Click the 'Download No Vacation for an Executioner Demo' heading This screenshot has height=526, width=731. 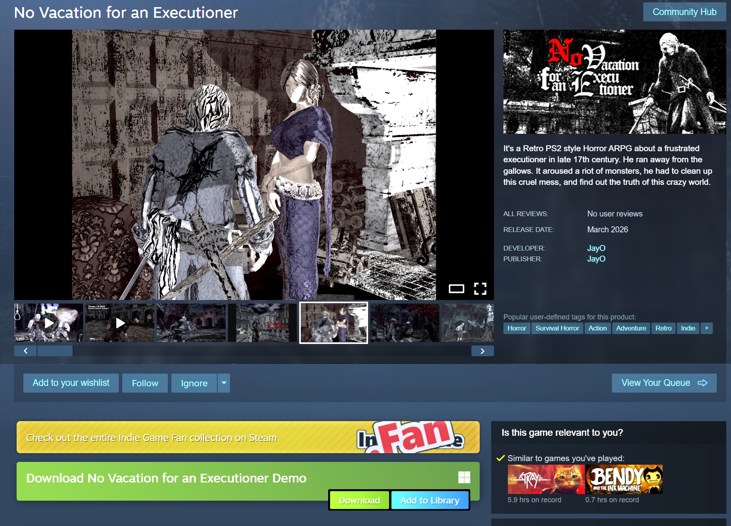click(166, 478)
